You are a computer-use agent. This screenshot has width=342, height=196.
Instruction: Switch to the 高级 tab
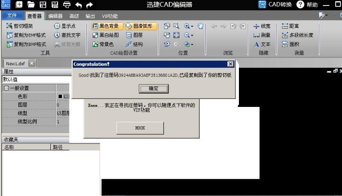pyautogui.click(x=74, y=16)
